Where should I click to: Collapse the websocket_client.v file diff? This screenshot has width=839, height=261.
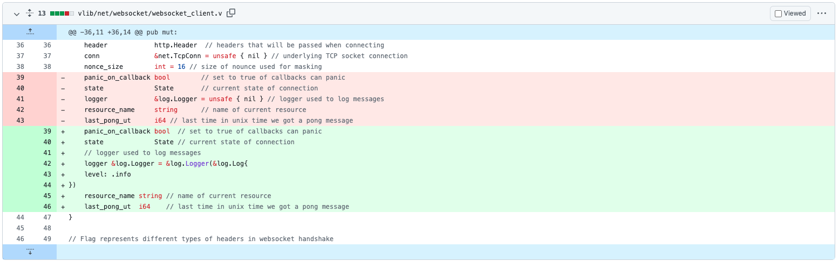pos(17,13)
